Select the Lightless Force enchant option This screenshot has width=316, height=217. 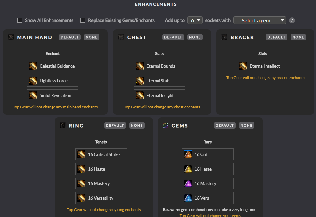pyautogui.click(x=53, y=81)
